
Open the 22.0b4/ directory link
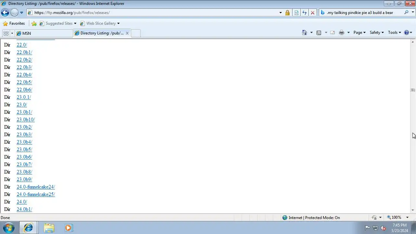click(x=24, y=75)
